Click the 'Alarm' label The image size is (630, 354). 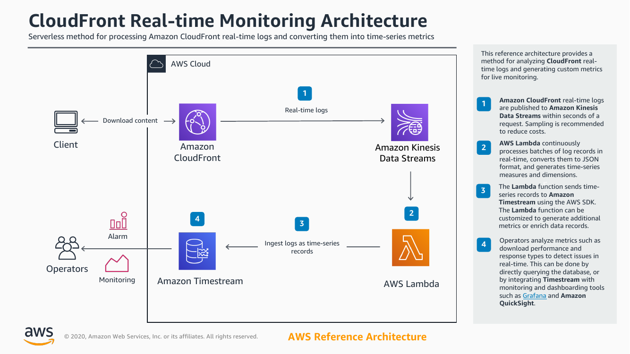(118, 236)
